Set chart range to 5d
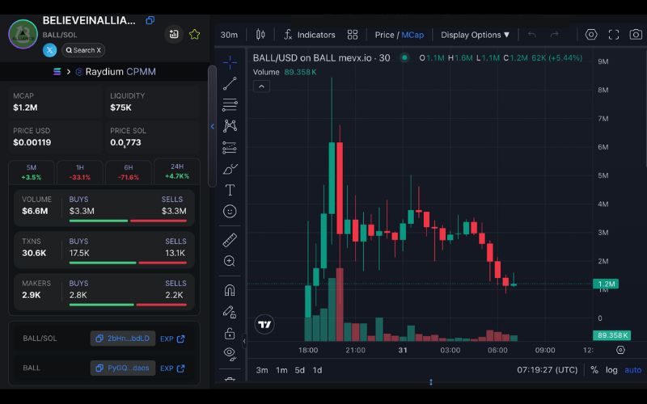 pyautogui.click(x=299, y=370)
